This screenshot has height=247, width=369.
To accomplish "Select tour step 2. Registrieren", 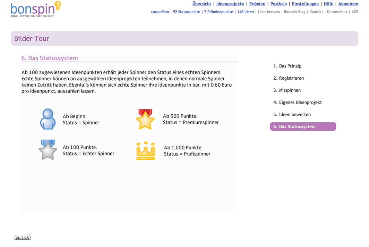I will coord(288,78).
